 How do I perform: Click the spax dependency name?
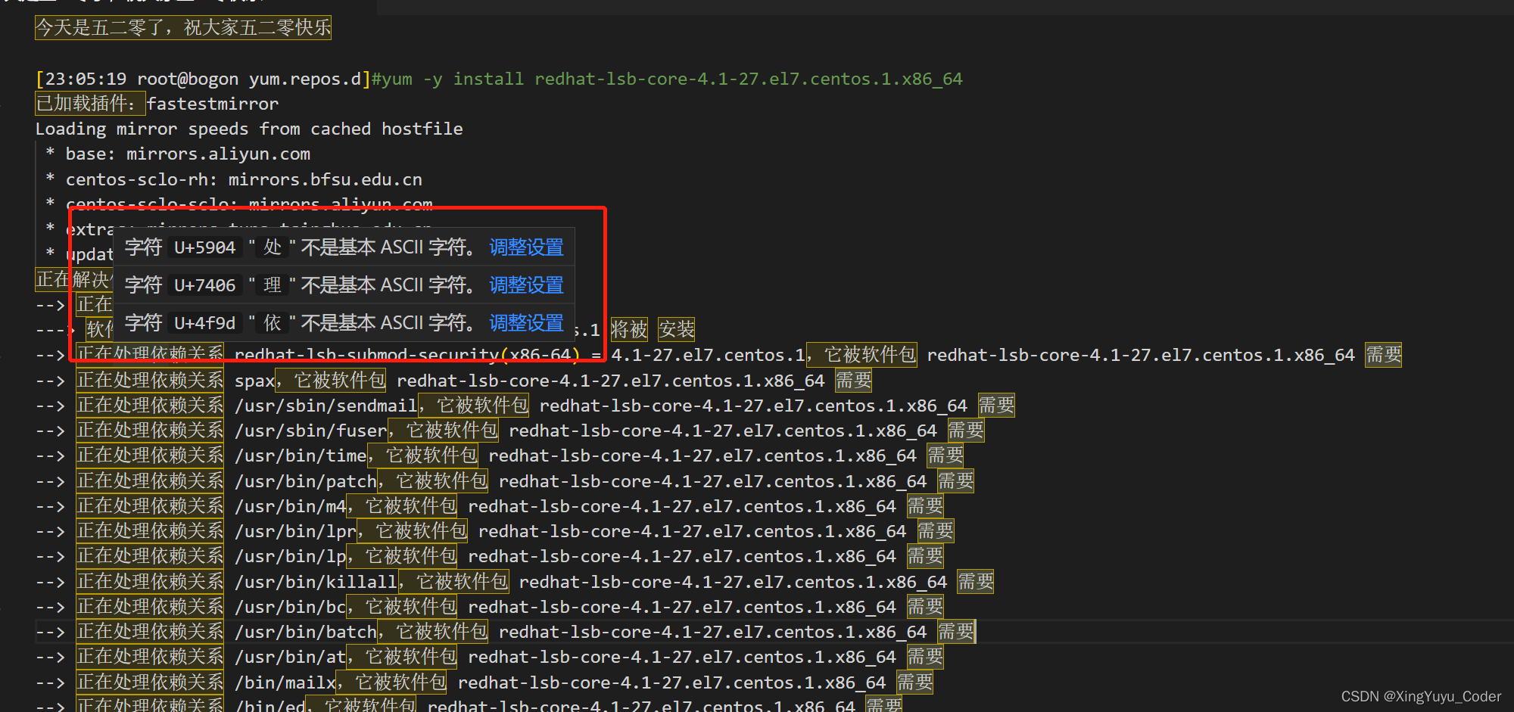[x=254, y=381]
